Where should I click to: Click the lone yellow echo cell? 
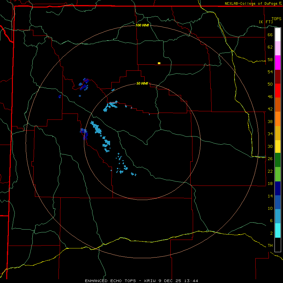click(x=159, y=63)
